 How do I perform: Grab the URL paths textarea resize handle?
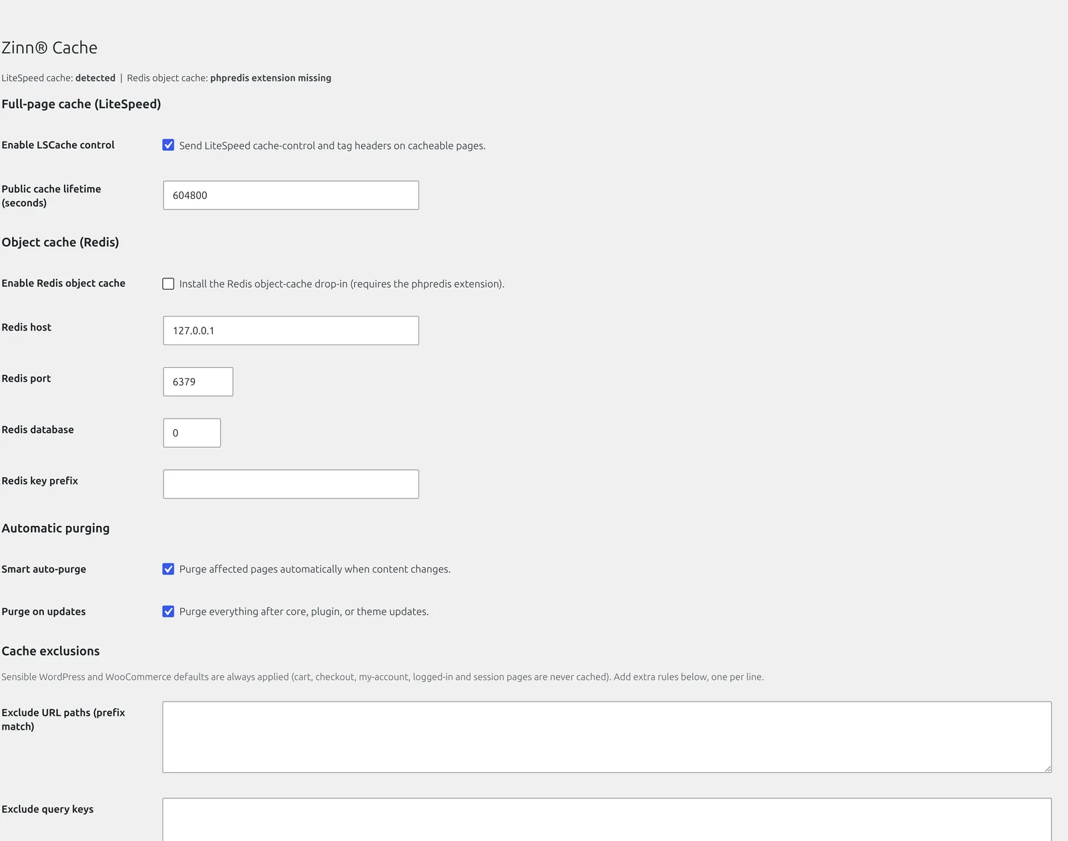tap(1047, 768)
